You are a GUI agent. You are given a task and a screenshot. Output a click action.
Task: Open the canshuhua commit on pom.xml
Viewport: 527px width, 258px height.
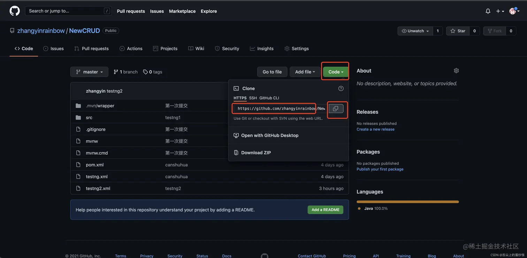tap(176, 165)
